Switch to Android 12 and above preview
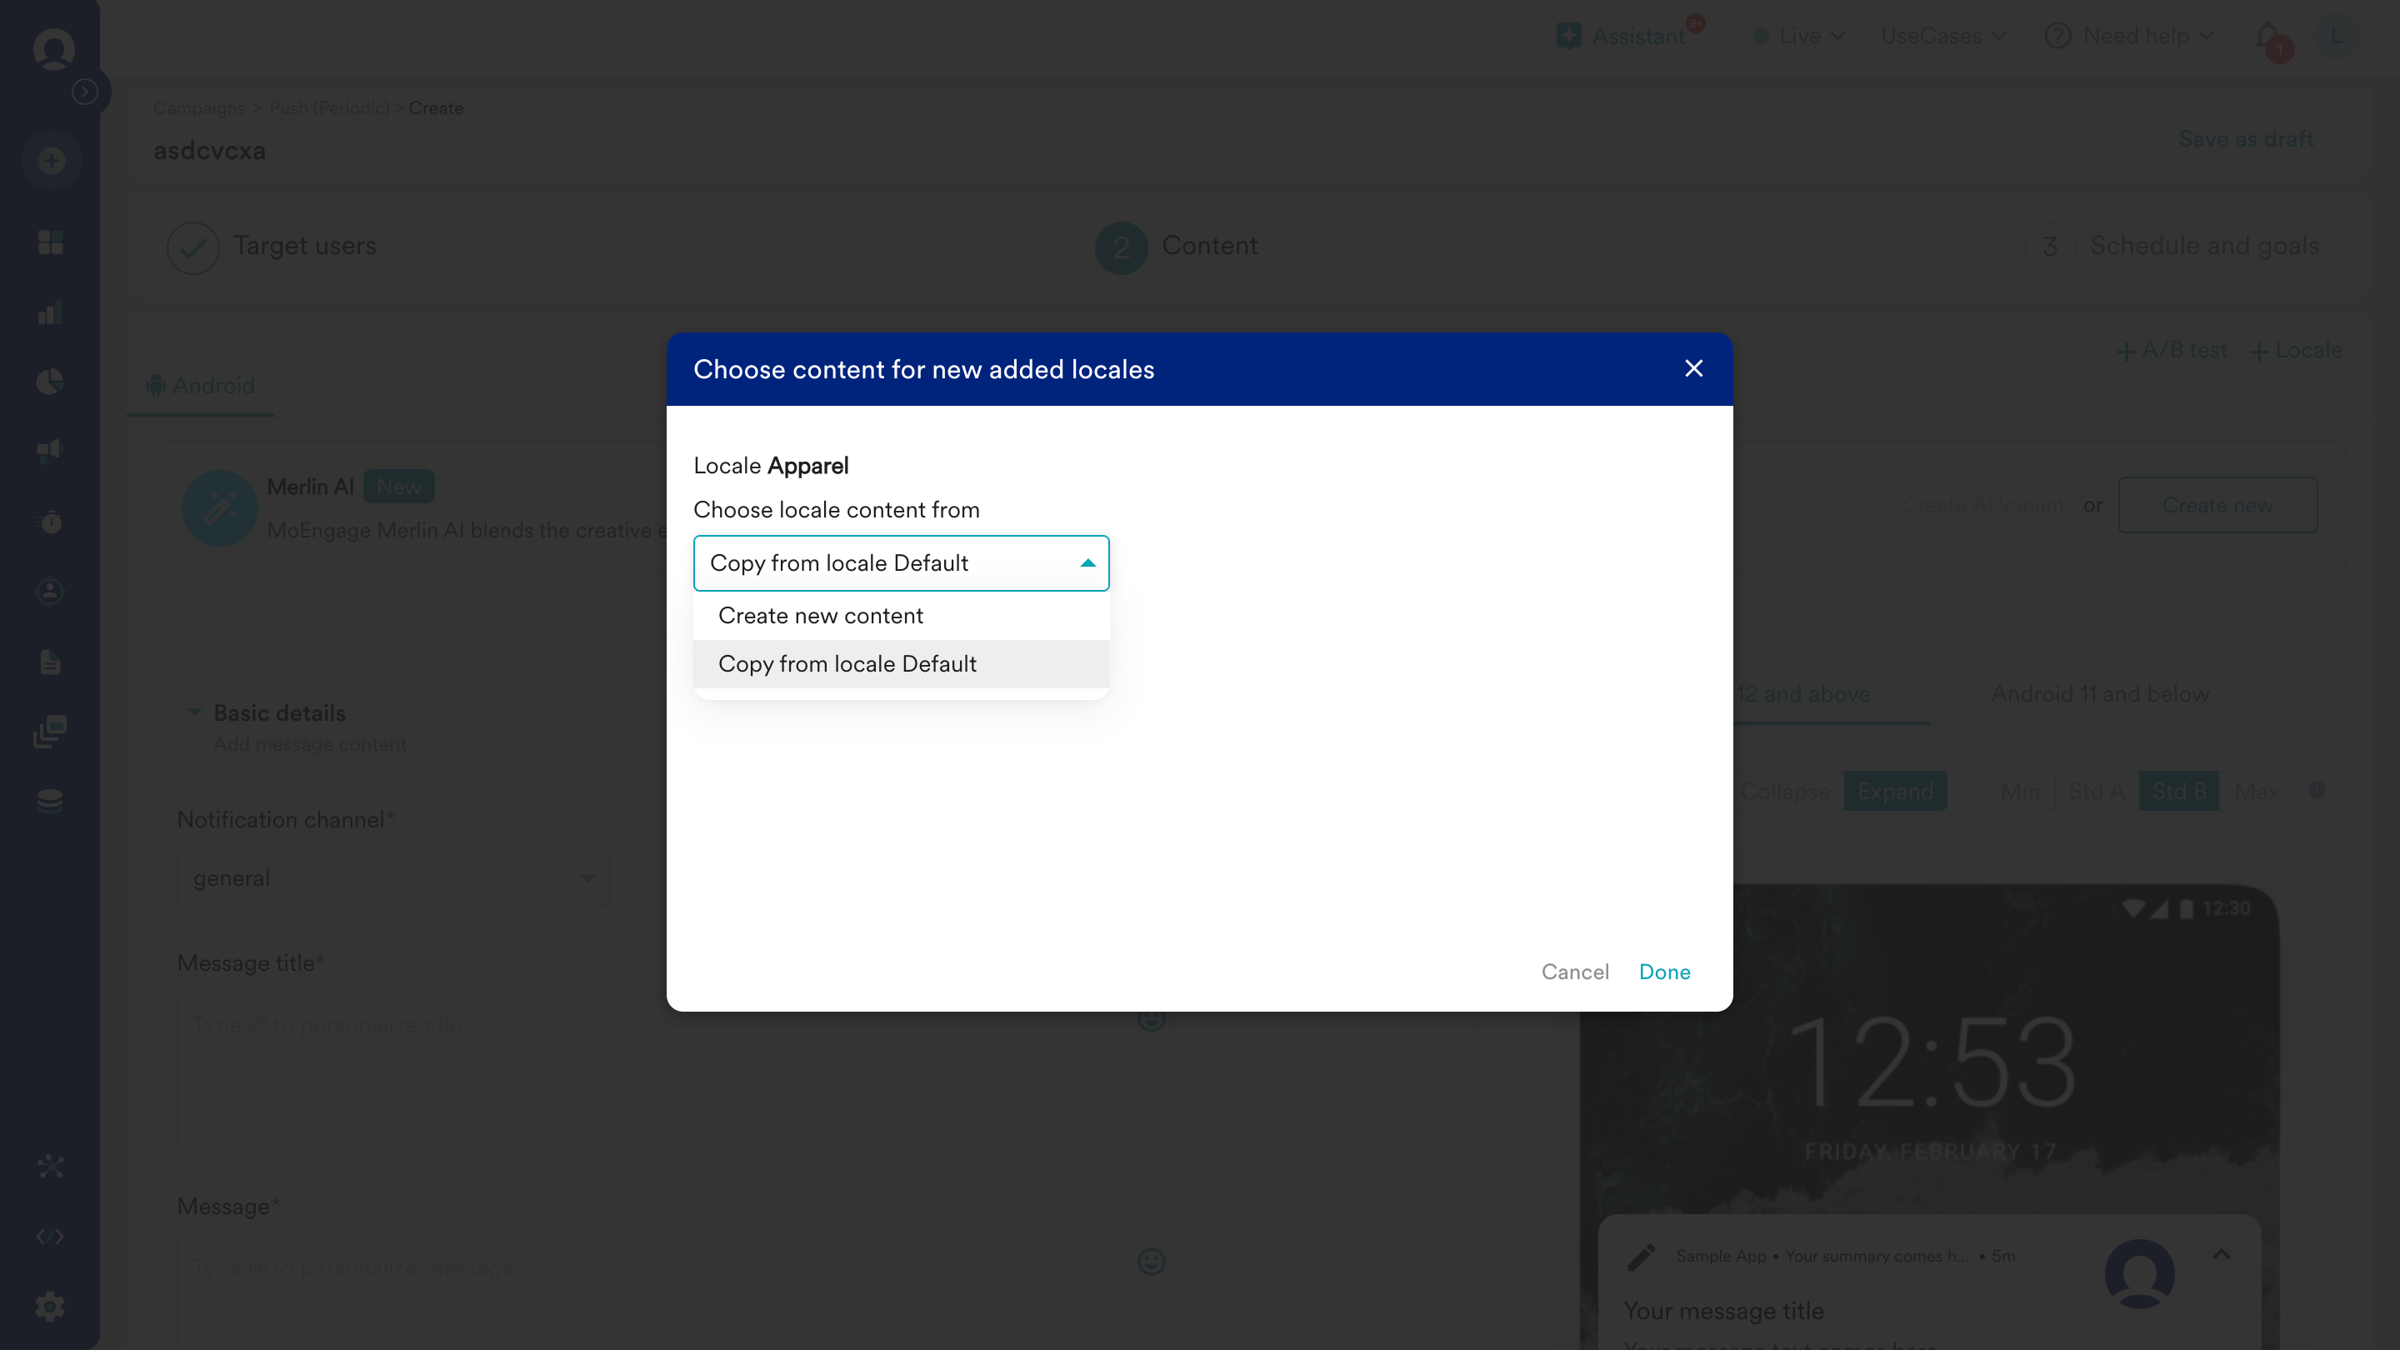 coord(1803,694)
